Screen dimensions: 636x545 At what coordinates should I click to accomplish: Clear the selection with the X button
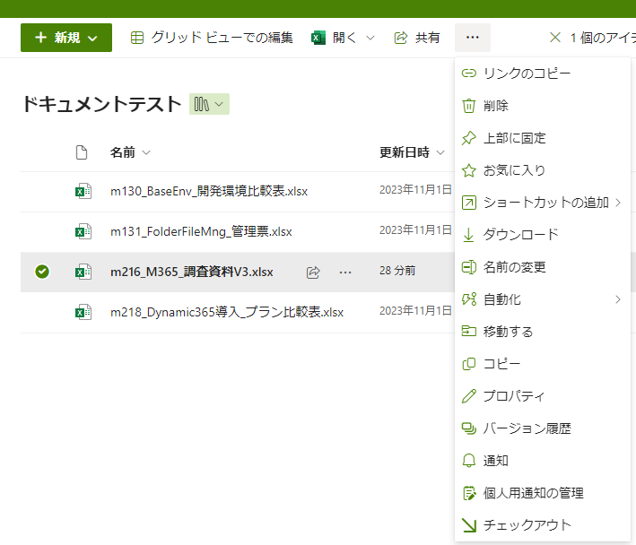(x=554, y=38)
